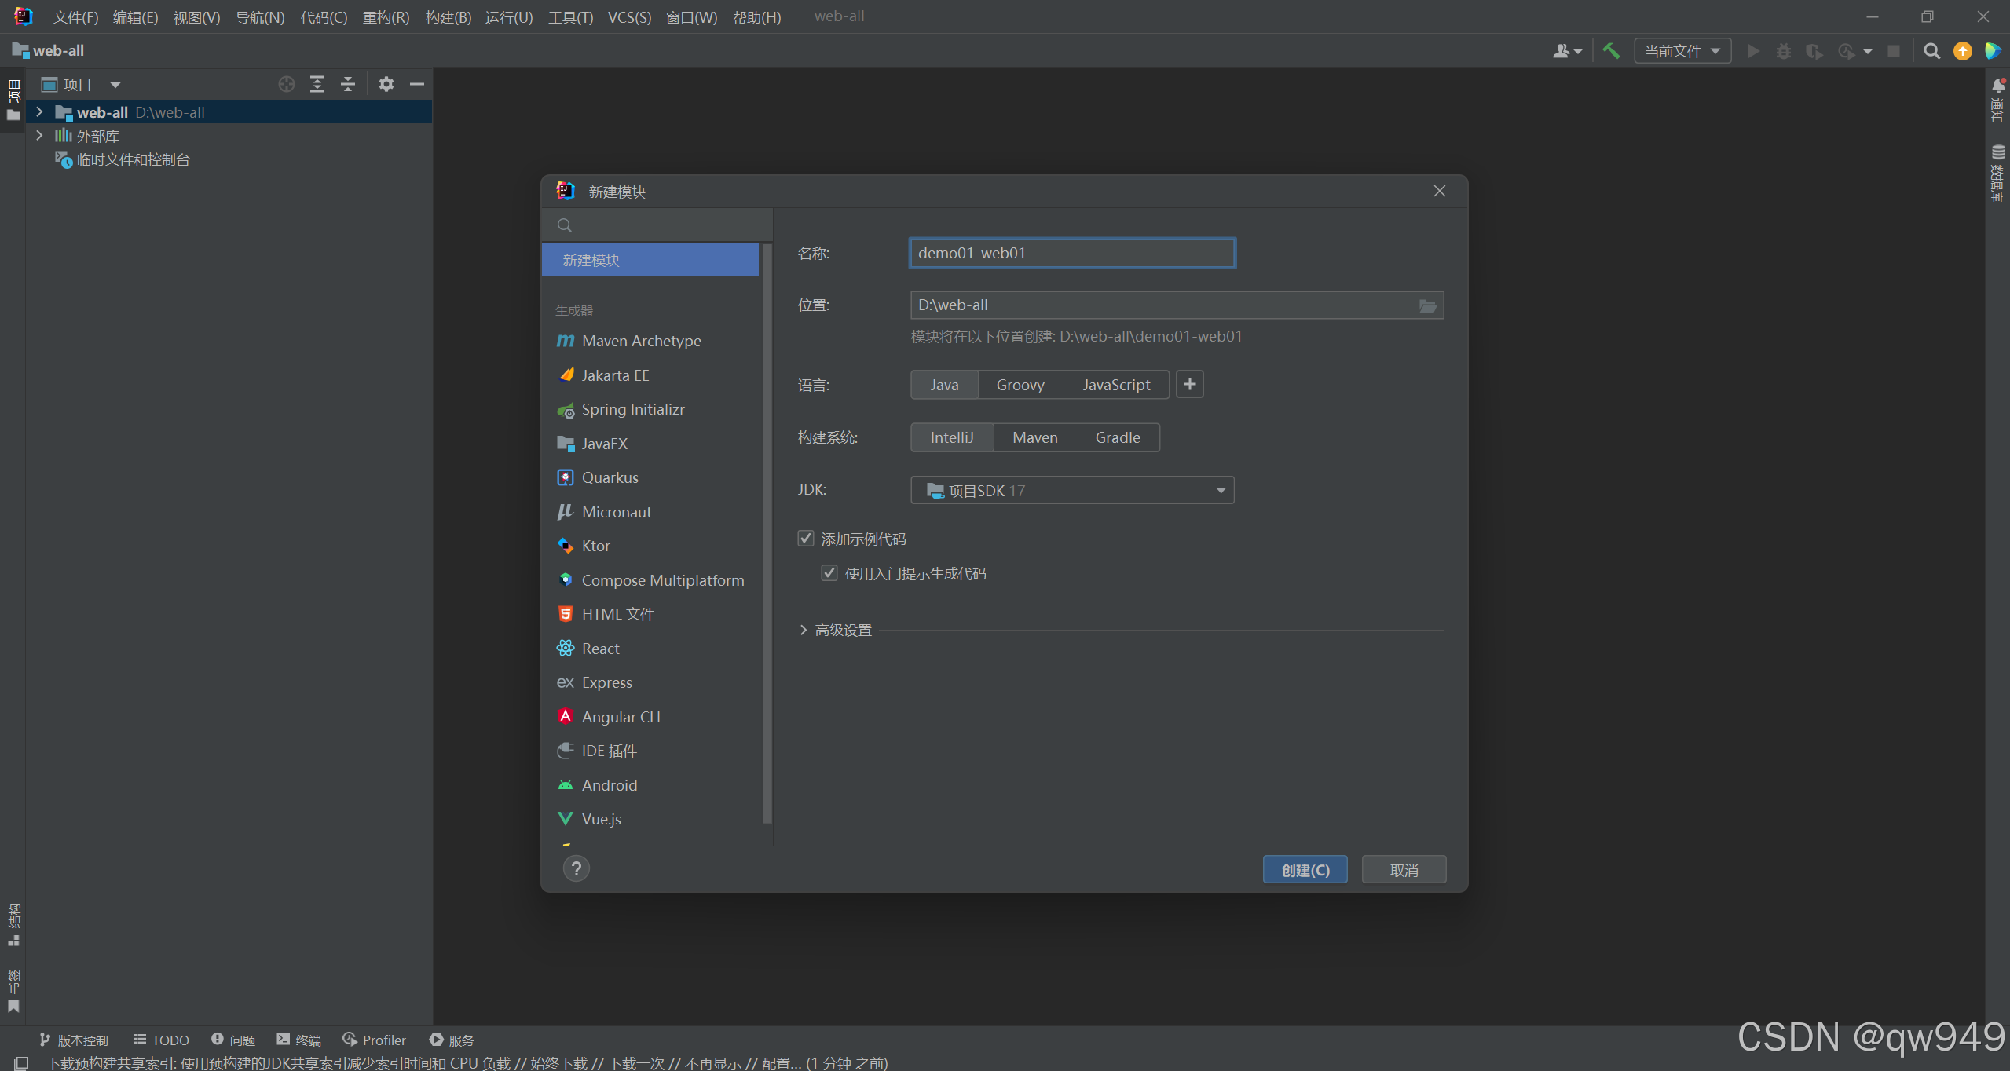Click the search everywhere magnifier icon
The image size is (2010, 1071).
pos(1931,51)
